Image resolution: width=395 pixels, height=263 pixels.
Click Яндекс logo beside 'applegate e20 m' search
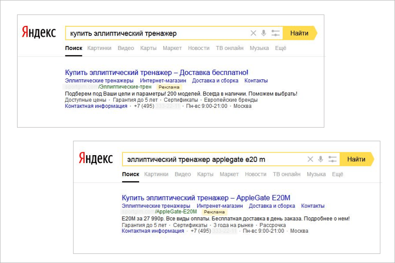click(96, 158)
